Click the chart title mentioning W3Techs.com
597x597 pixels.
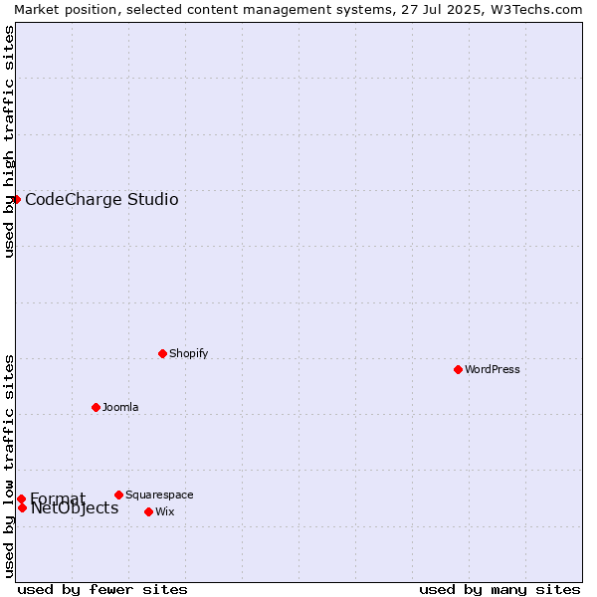tap(298, 10)
